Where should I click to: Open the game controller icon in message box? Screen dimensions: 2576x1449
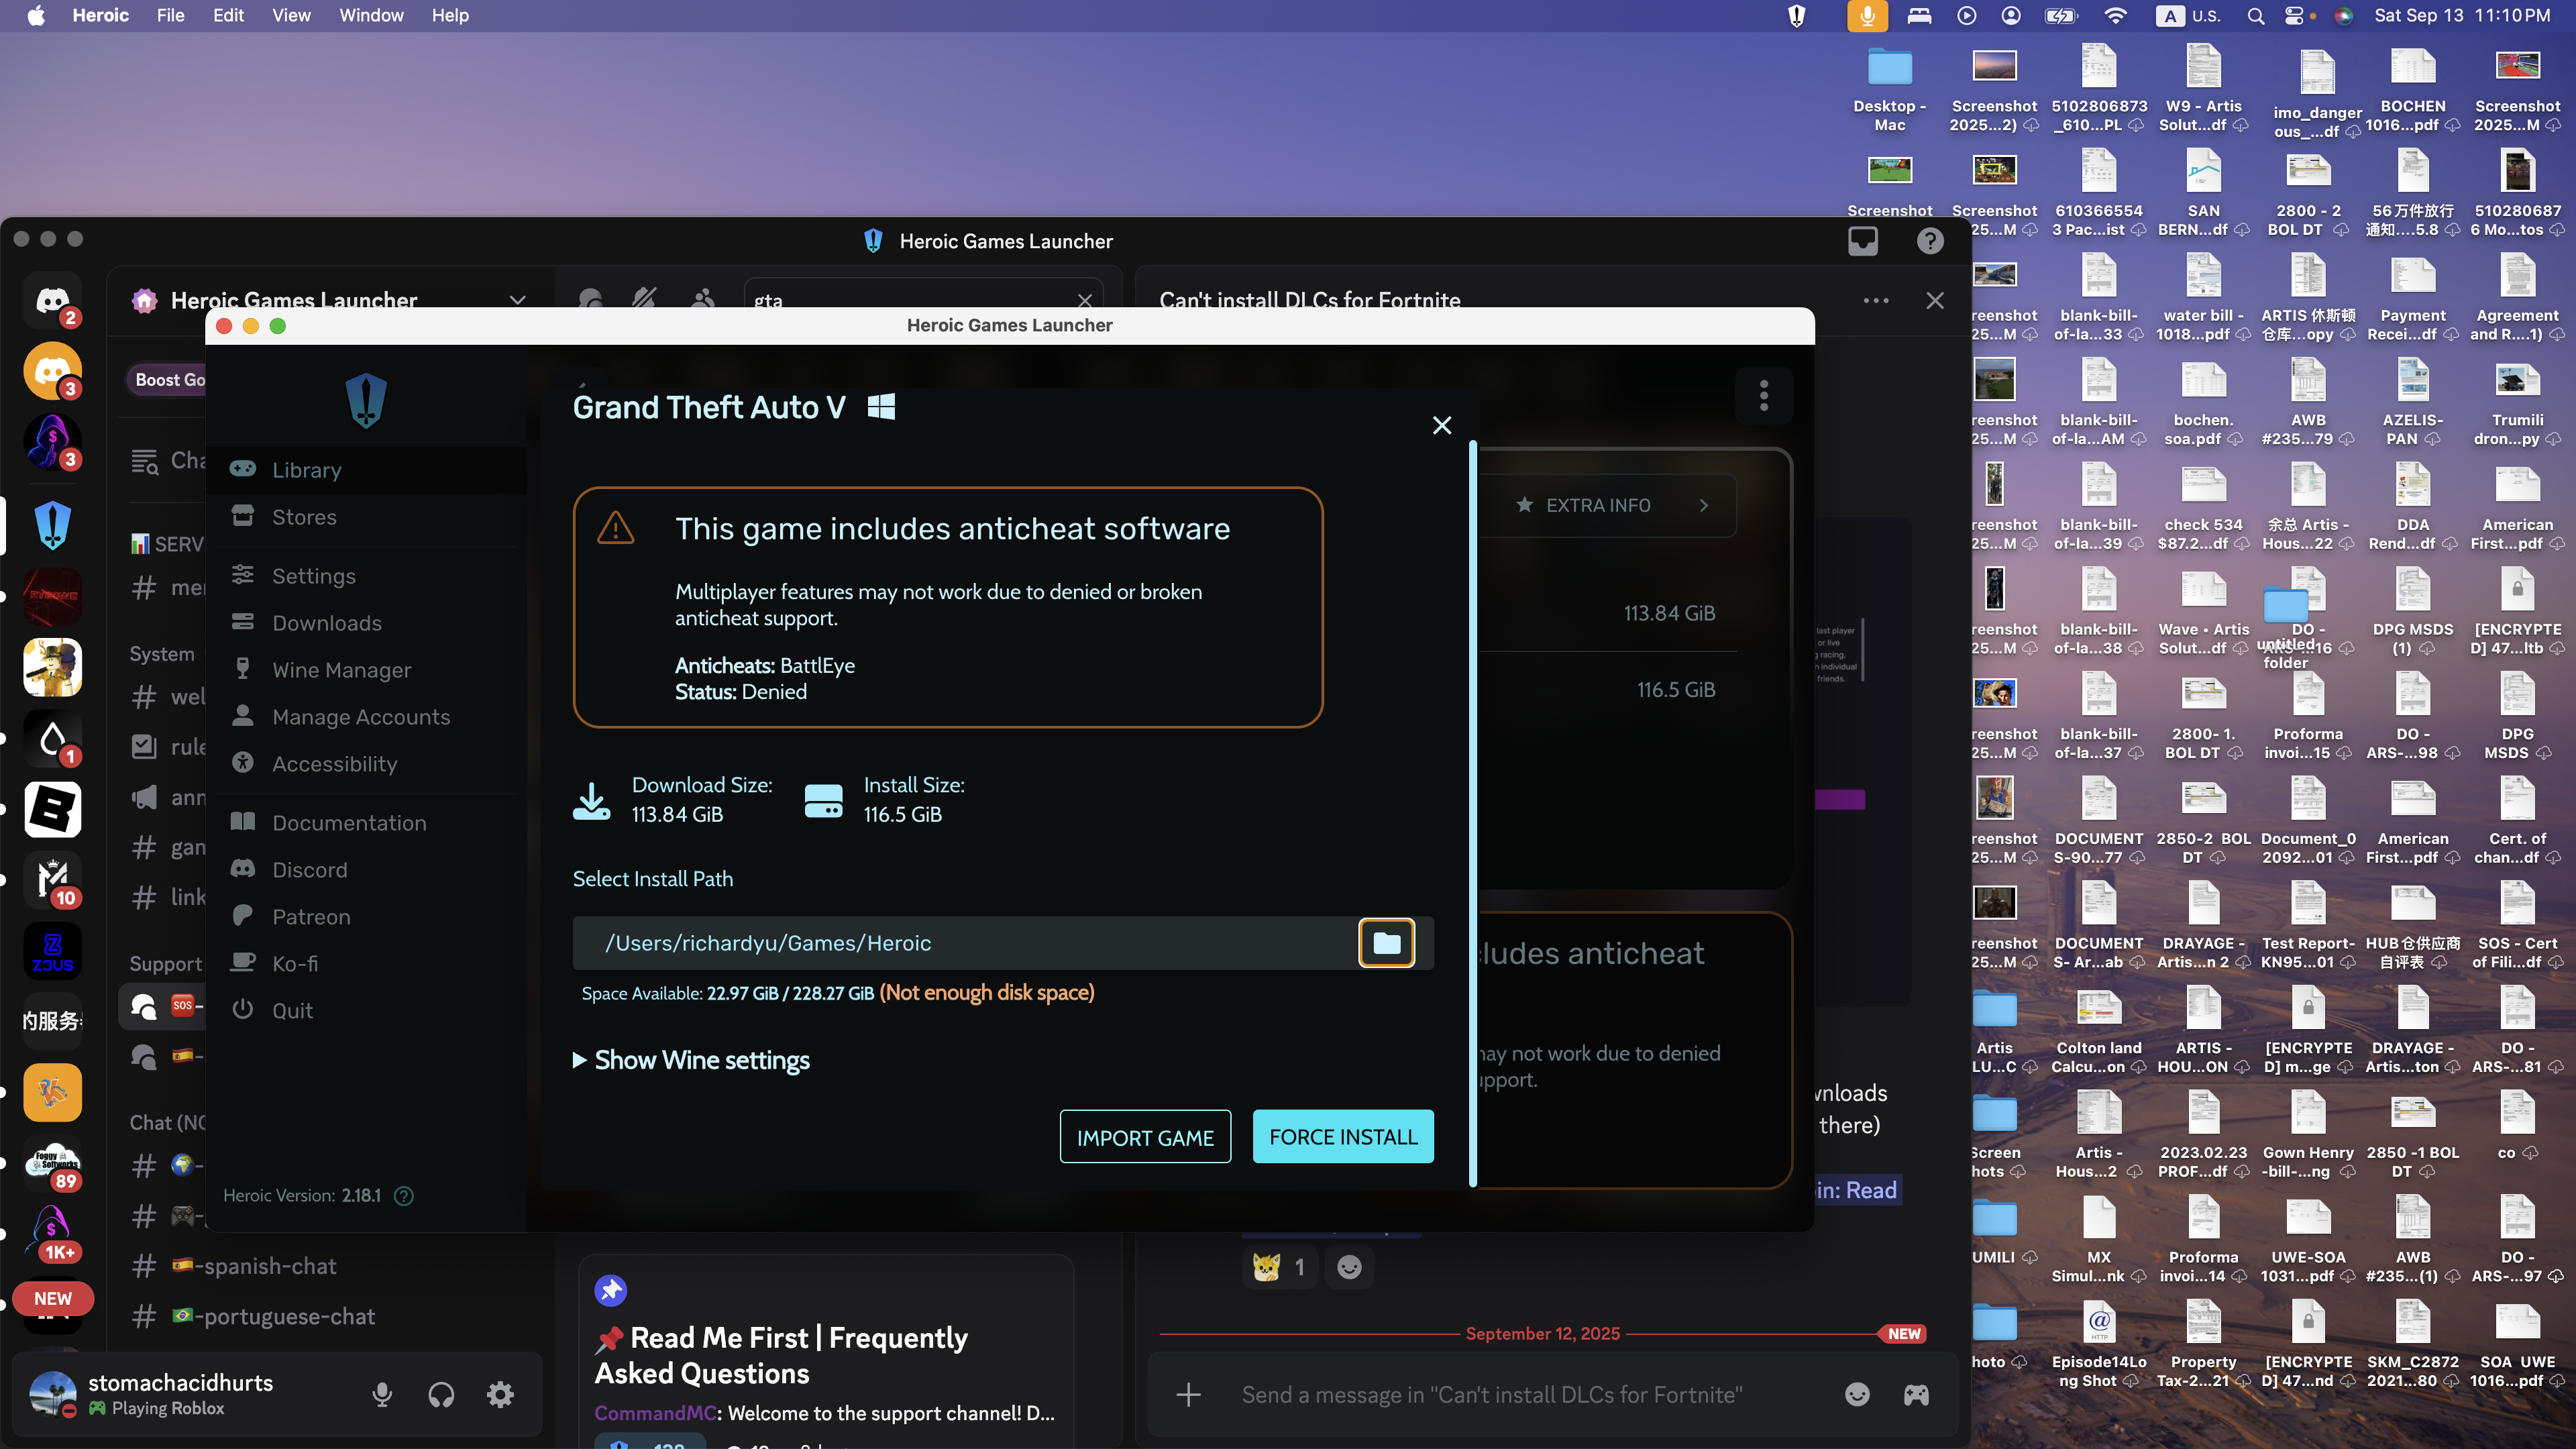[x=1916, y=1395]
